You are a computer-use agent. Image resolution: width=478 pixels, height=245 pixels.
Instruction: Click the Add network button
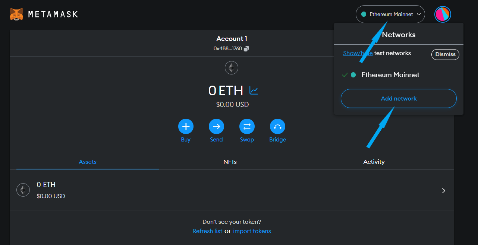[x=399, y=99]
